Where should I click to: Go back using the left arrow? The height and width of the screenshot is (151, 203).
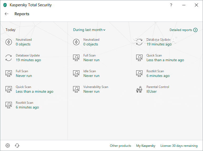(7, 14)
